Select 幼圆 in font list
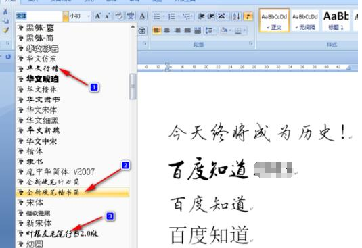This screenshot has width=362, height=248. (72, 244)
